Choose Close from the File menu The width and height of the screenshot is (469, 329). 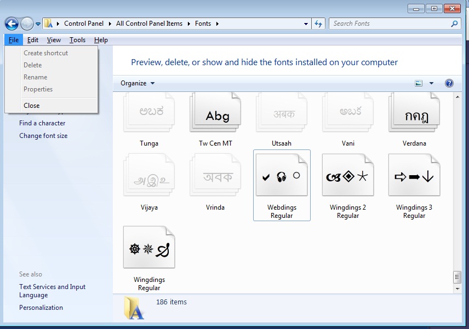[52, 106]
